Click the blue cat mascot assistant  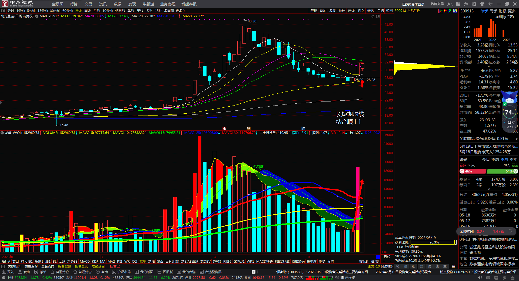click(510, 98)
